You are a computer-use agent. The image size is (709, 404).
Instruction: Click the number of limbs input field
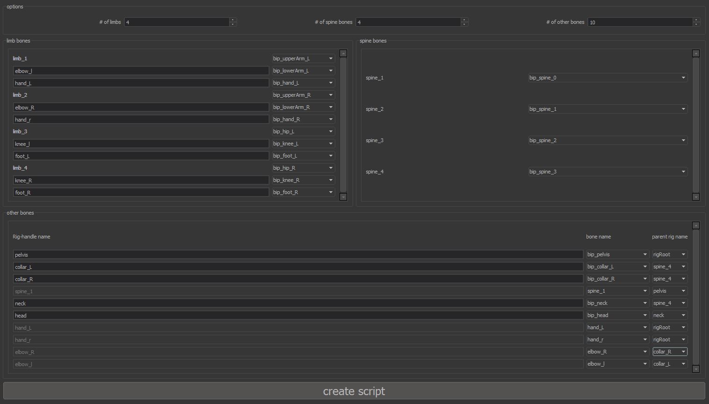tap(176, 22)
